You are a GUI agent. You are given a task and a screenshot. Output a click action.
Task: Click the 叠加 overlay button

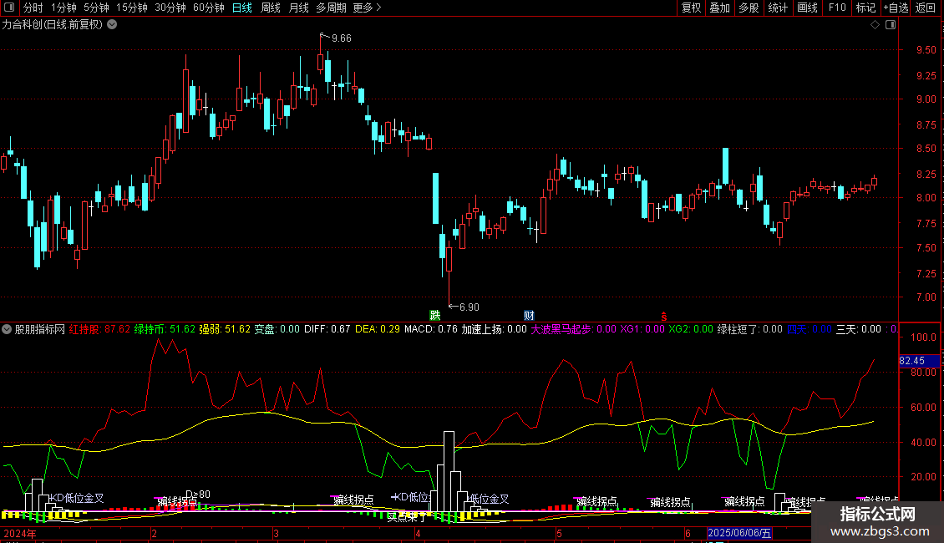[719, 8]
